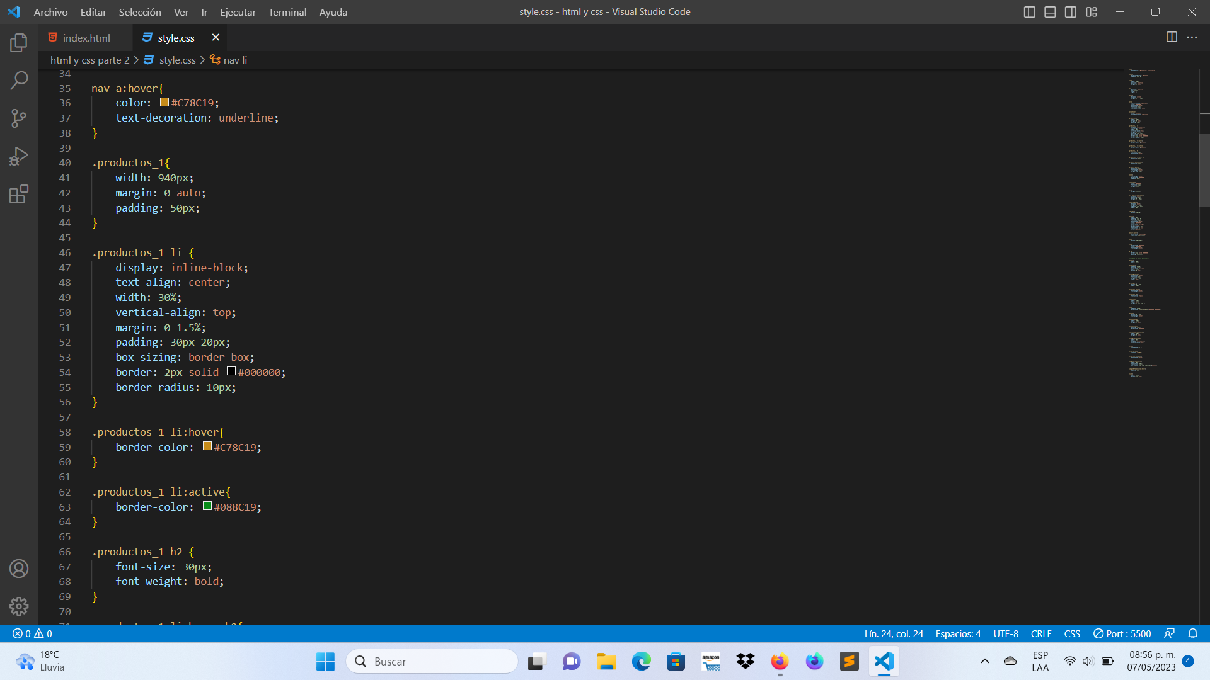Viewport: 1210px width, 680px height.
Task: Open the Editar menu
Action: 93,12
